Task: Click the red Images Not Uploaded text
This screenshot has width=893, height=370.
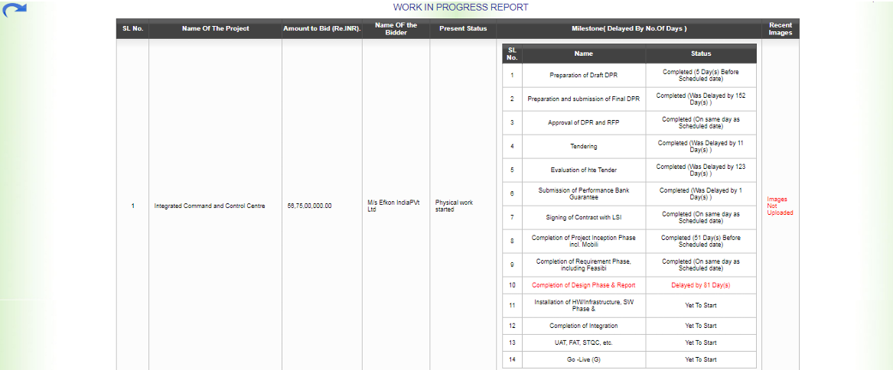Action: 780,206
